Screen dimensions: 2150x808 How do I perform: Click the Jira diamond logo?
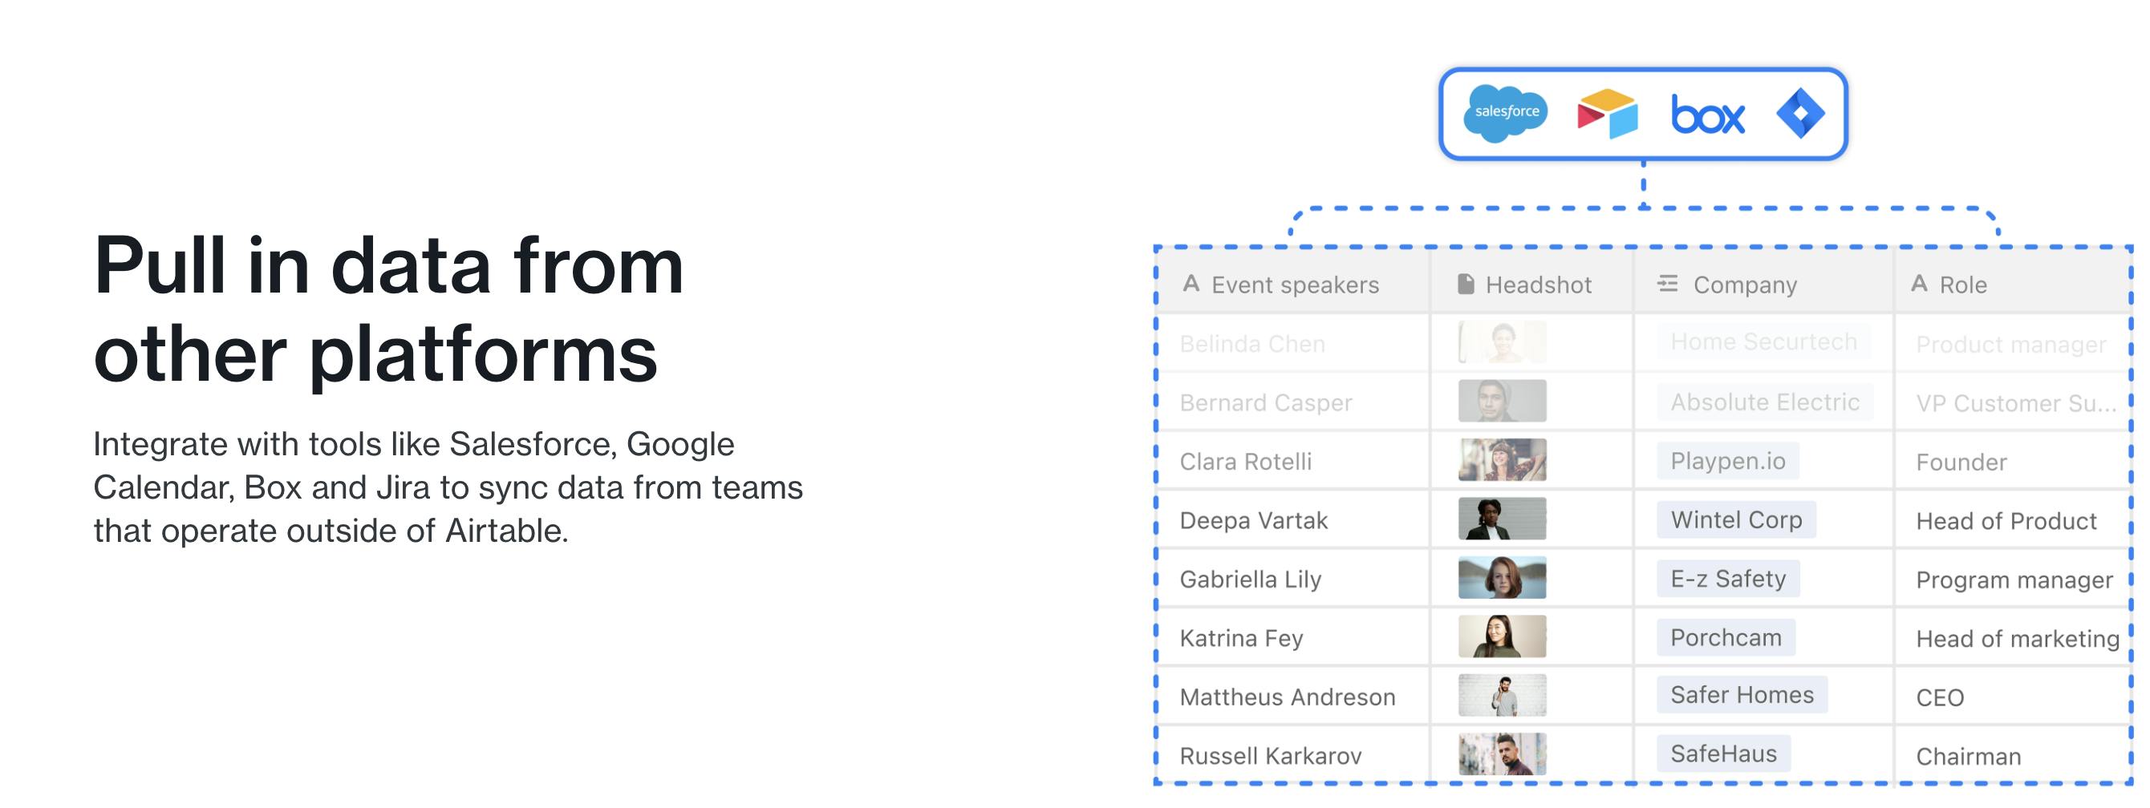tap(1800, 112)
